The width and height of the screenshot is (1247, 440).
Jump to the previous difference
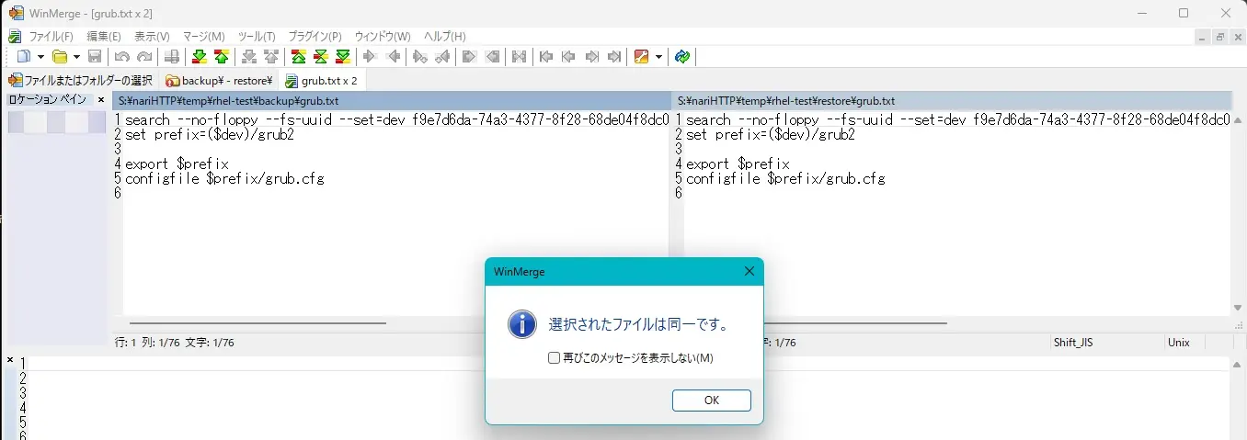coord(221,57)
